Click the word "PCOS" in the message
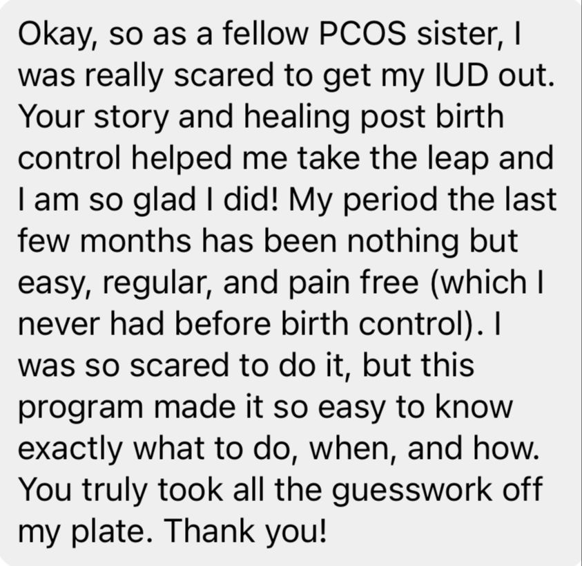 pyautogui.click(x=362, y=34)
